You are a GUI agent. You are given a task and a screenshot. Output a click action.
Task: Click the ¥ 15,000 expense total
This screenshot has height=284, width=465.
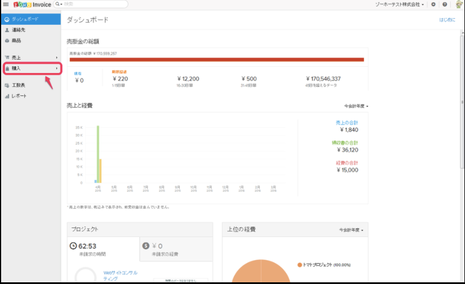347,170
